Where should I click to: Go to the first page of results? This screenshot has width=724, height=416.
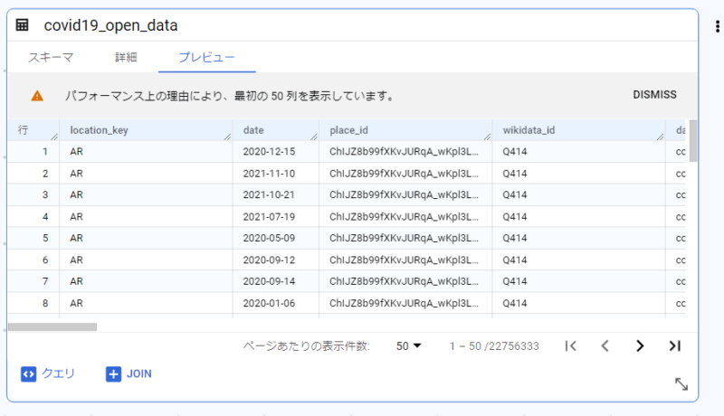coord(571,345)
